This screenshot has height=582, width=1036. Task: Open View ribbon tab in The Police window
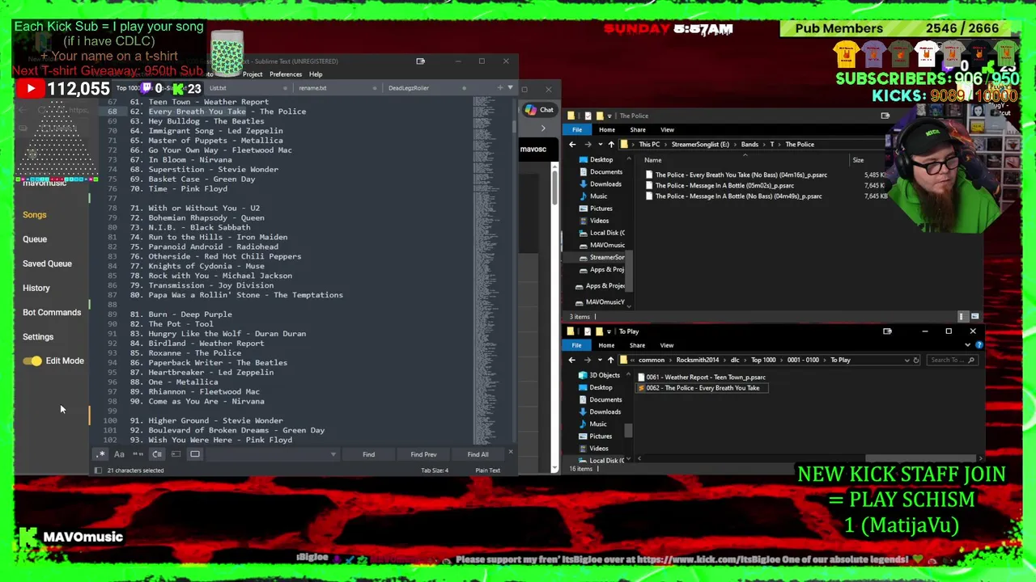coord(667,129)
